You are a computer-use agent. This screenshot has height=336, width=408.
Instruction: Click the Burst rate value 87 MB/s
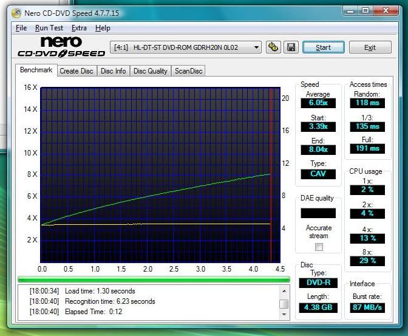tap(367, 307)
